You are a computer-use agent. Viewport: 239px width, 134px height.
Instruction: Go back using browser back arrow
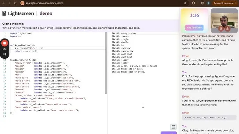3,3
